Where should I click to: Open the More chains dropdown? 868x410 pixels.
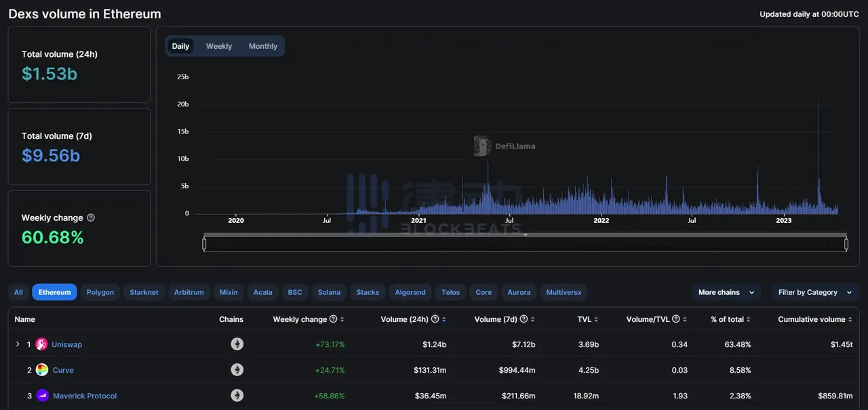pyautogui.click(x=726, y=293)
